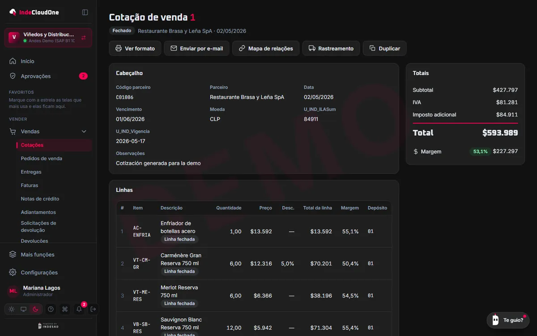
Task: Click the Mais funções layers icon
Action: 13,254
